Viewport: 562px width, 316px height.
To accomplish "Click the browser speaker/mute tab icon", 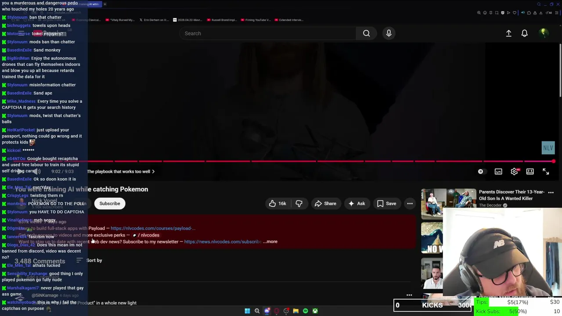I will tap(522, 13).
